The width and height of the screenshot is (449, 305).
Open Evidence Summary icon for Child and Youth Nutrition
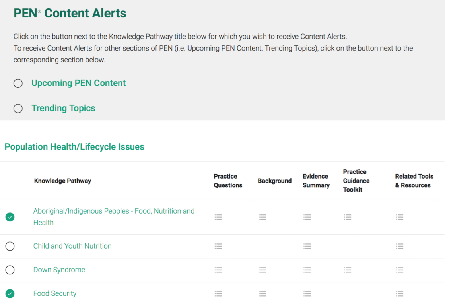pyautogui.click(x=307, y=246)
